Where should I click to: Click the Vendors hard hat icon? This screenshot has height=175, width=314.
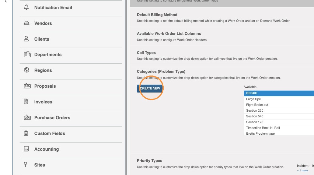coord(26,23)
